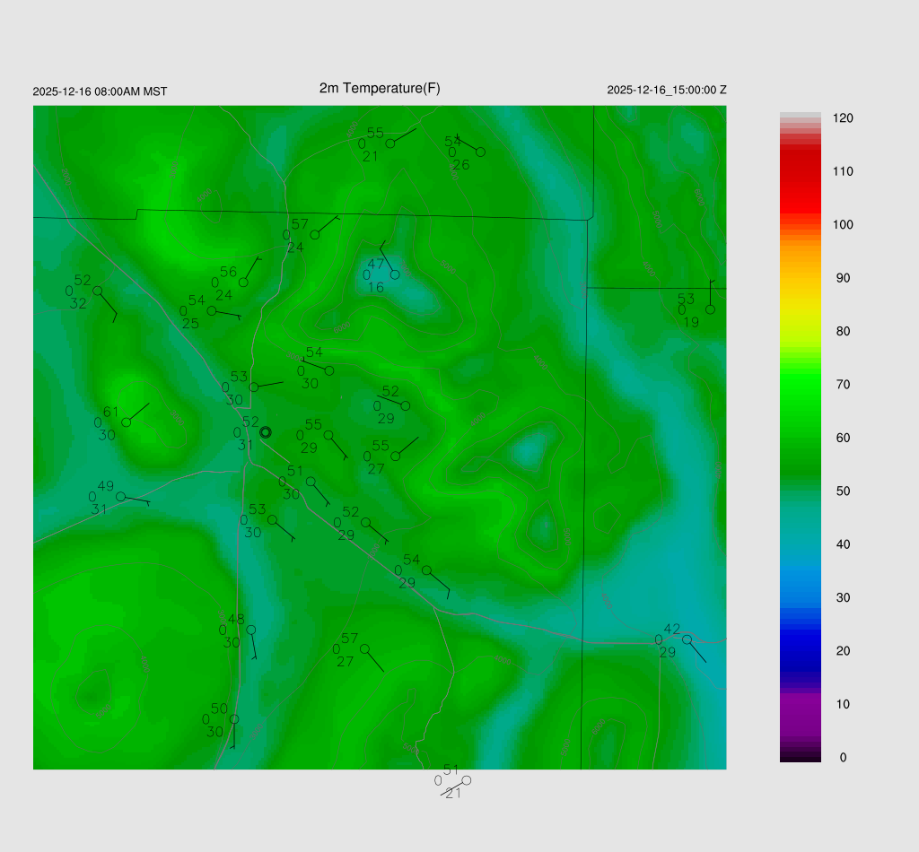Click the station circle reading 52 over 32

pos(98,291)
